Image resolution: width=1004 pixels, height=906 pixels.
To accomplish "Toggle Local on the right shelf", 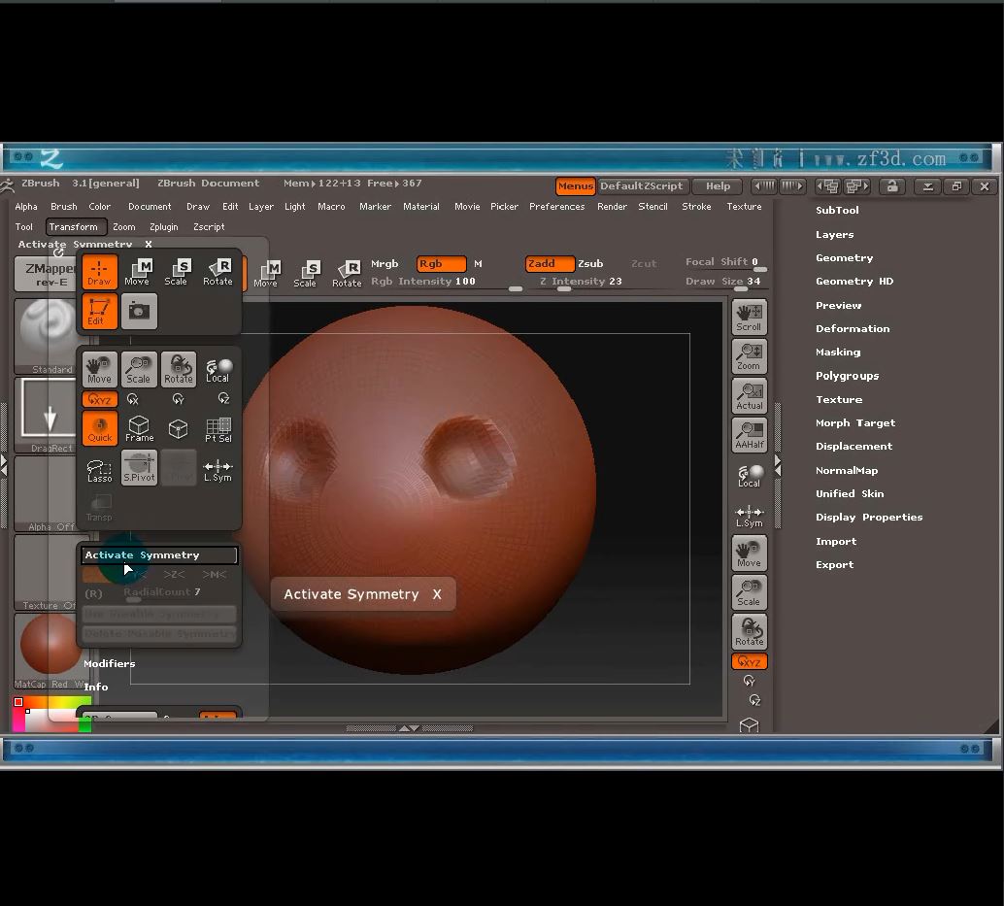I will tap(750, 476).
